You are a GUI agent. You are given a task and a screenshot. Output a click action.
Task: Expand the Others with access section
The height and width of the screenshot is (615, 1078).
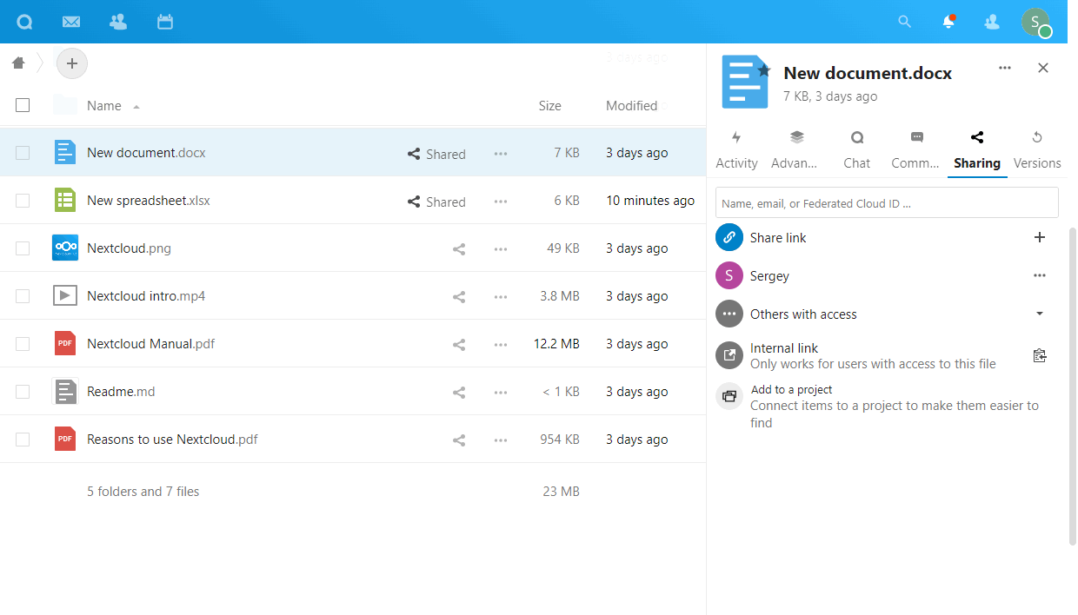coord(1039,314)
